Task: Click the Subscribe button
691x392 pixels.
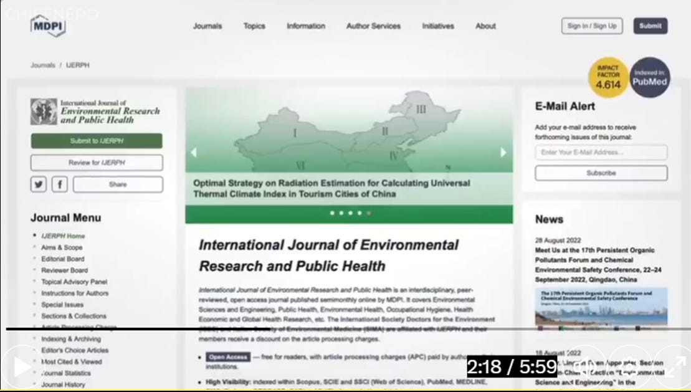Action: point(601,173)
